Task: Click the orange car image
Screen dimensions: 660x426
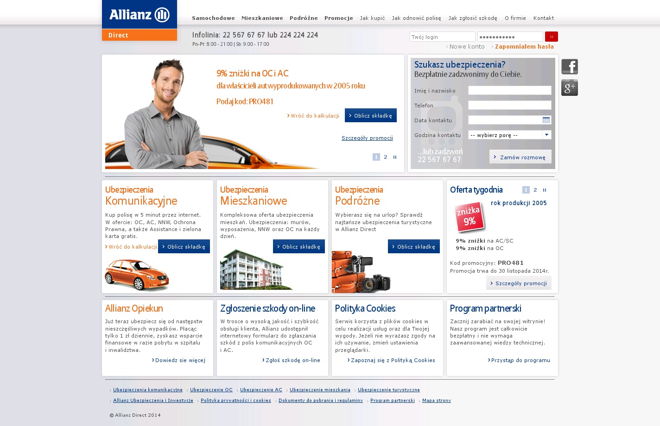Action: 137,276
